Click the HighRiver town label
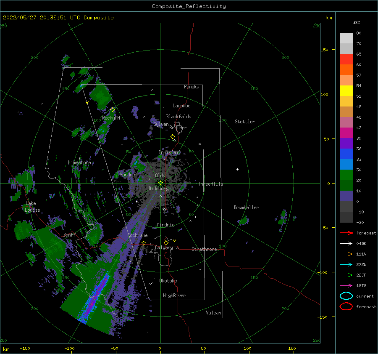378x354 pixels. point(174,295)
